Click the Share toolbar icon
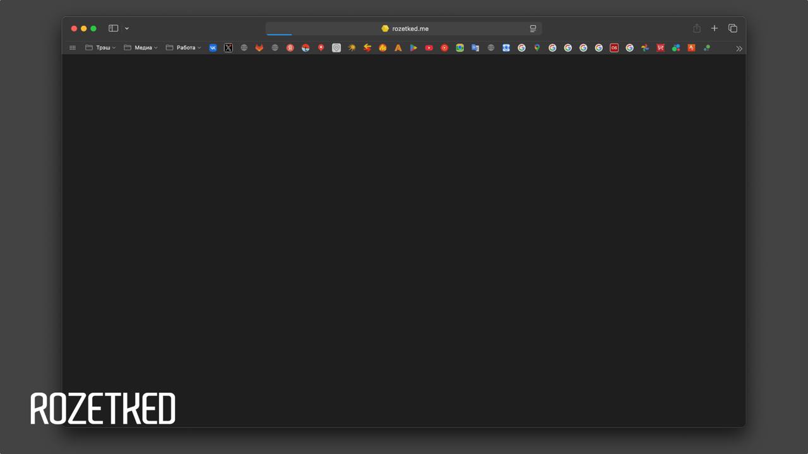This screenshot has height=454, width=808. pos(697,28)
